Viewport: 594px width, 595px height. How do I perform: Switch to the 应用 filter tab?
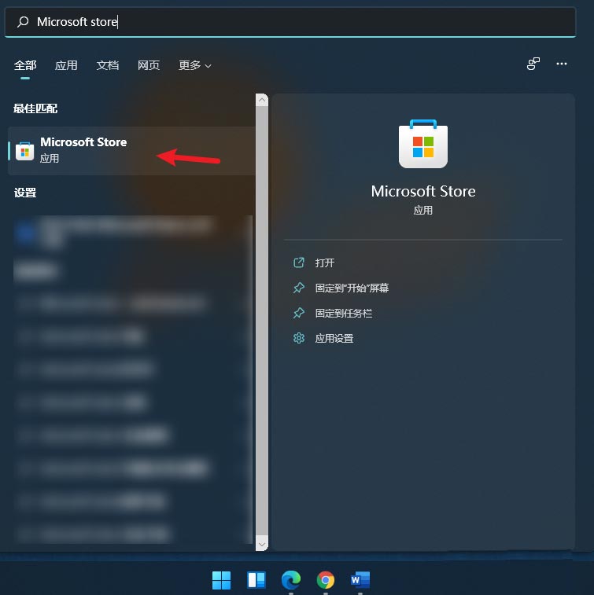66,65
